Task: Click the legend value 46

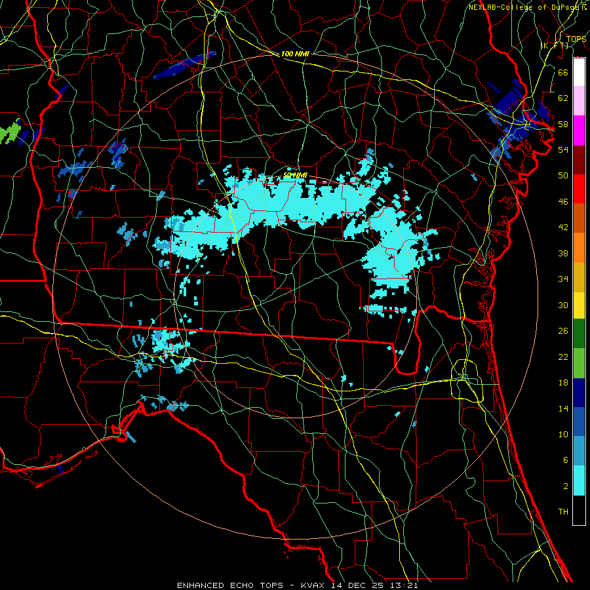Action: pos(563,202)
